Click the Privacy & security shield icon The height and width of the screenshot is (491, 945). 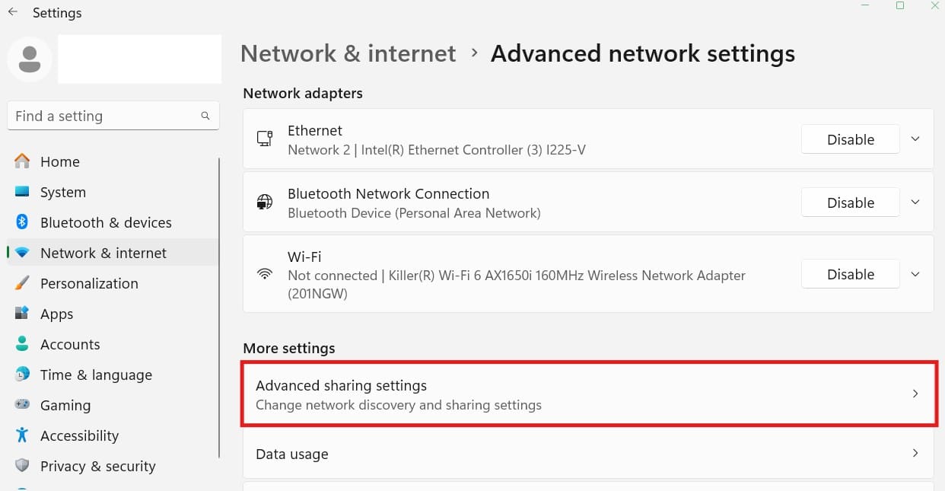tap(22, 466)
